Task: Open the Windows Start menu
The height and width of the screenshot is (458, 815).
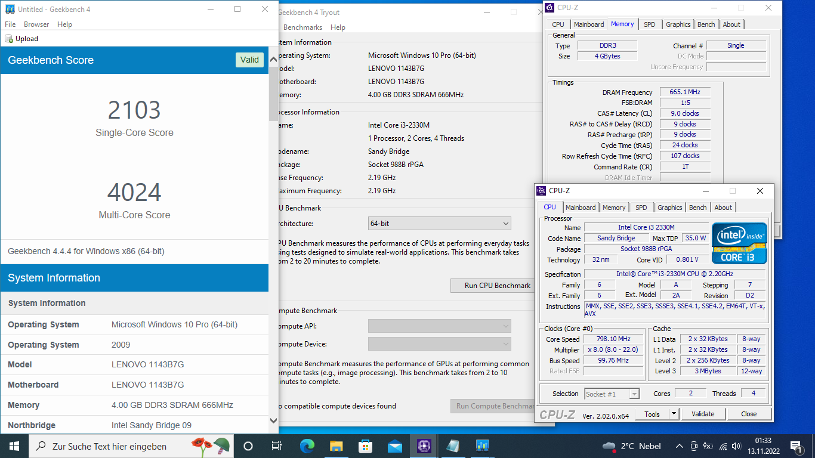Action: tap(14, 446)
